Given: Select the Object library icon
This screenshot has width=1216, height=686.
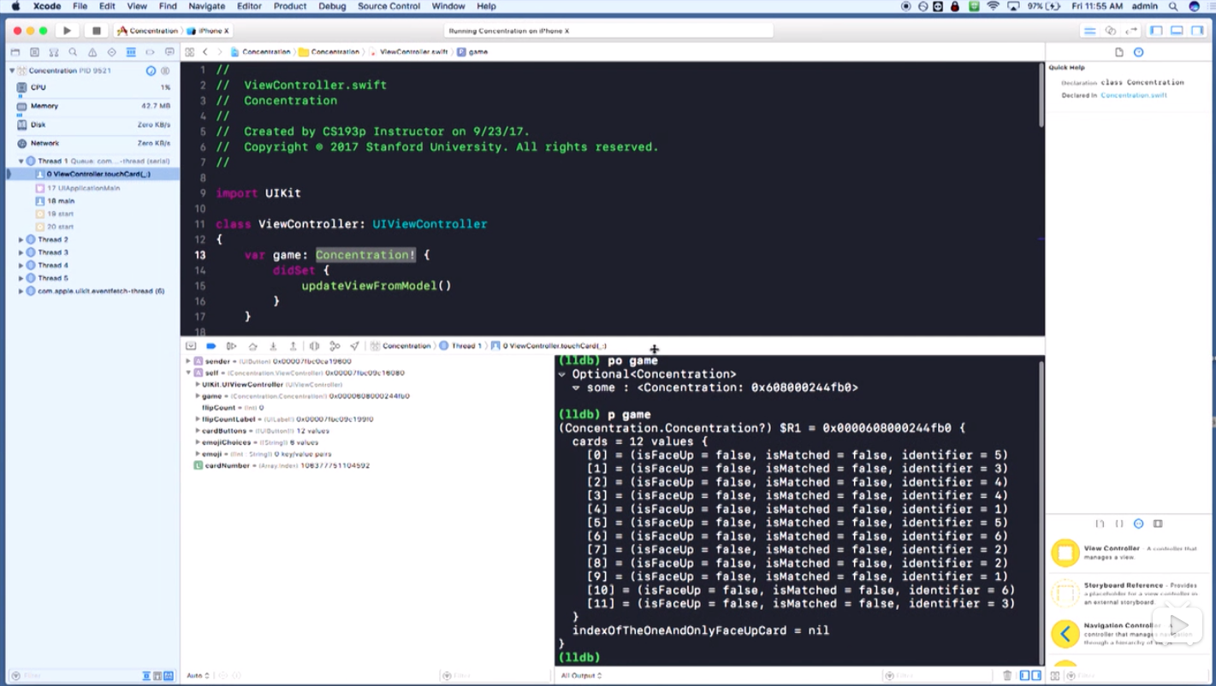Looking at the screenshot, I should [x=1139, y=523].
